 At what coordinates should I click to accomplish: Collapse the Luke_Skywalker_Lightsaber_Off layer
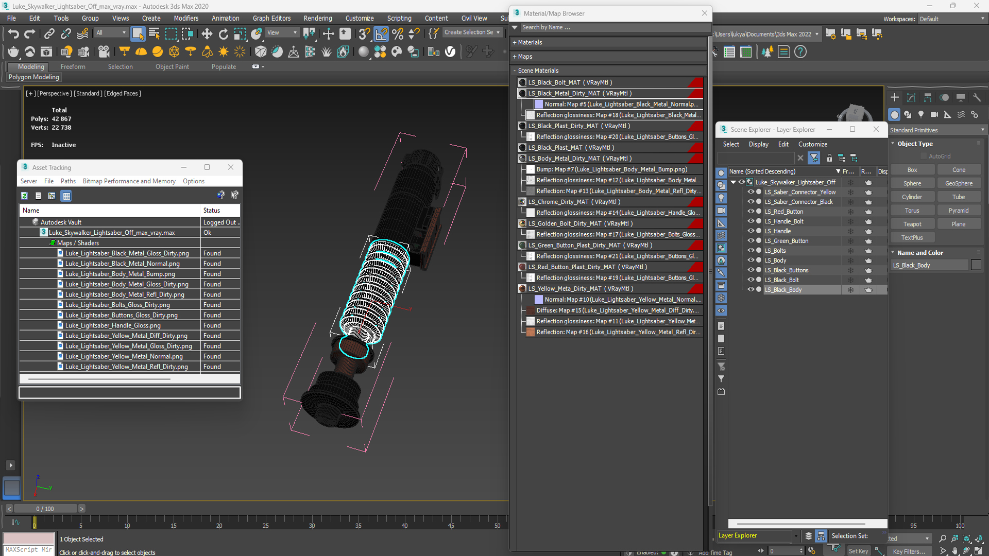point(733,182)
